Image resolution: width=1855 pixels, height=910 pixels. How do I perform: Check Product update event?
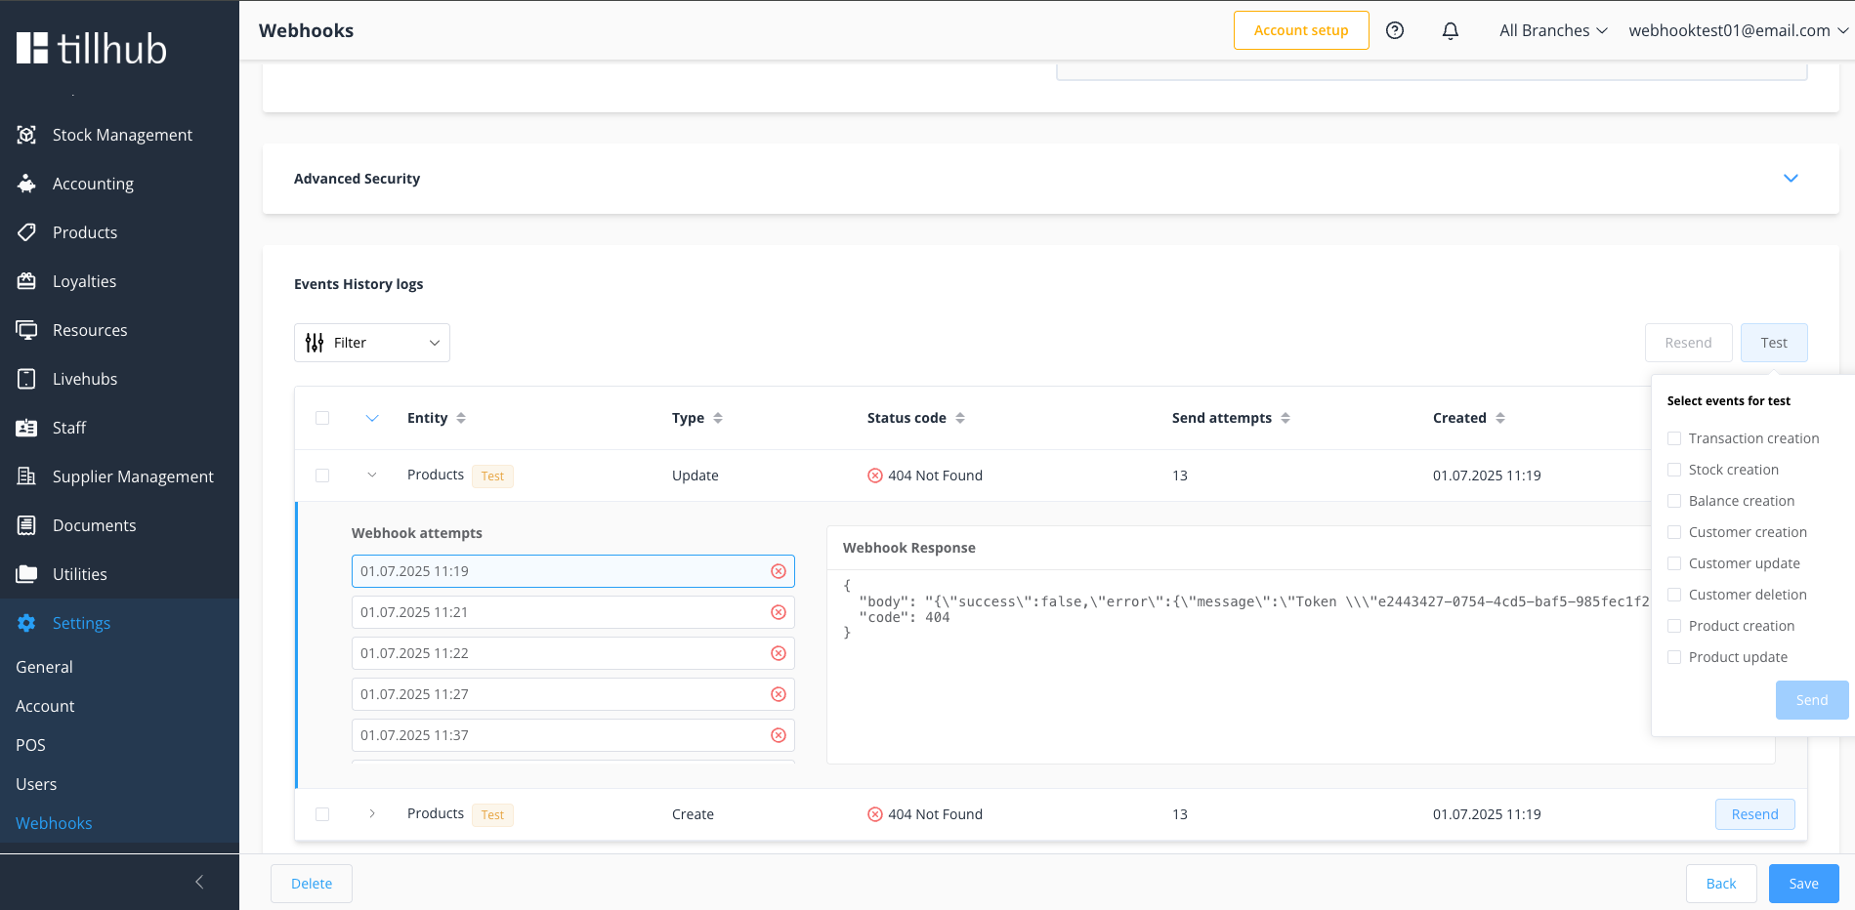1674,657
